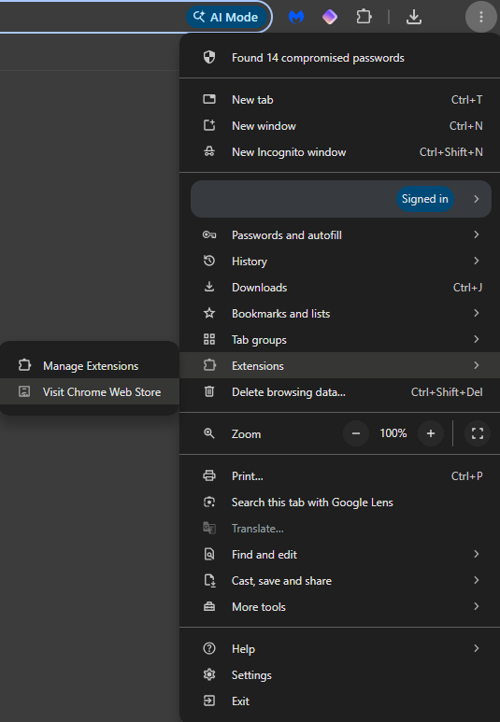The height and width of the screenshot is (722, 500).
Task: Choose Visit Chrome Web Store
Action: [x=90, y=392]
